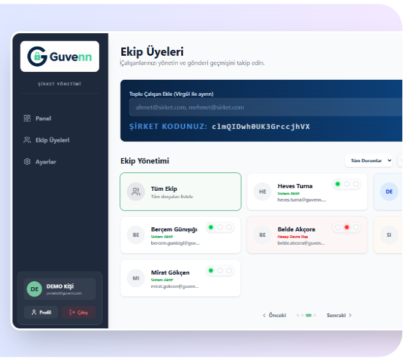Click the Ekip Üyeleri people icon
Screen dimensions: 415x363
point(27,140)
